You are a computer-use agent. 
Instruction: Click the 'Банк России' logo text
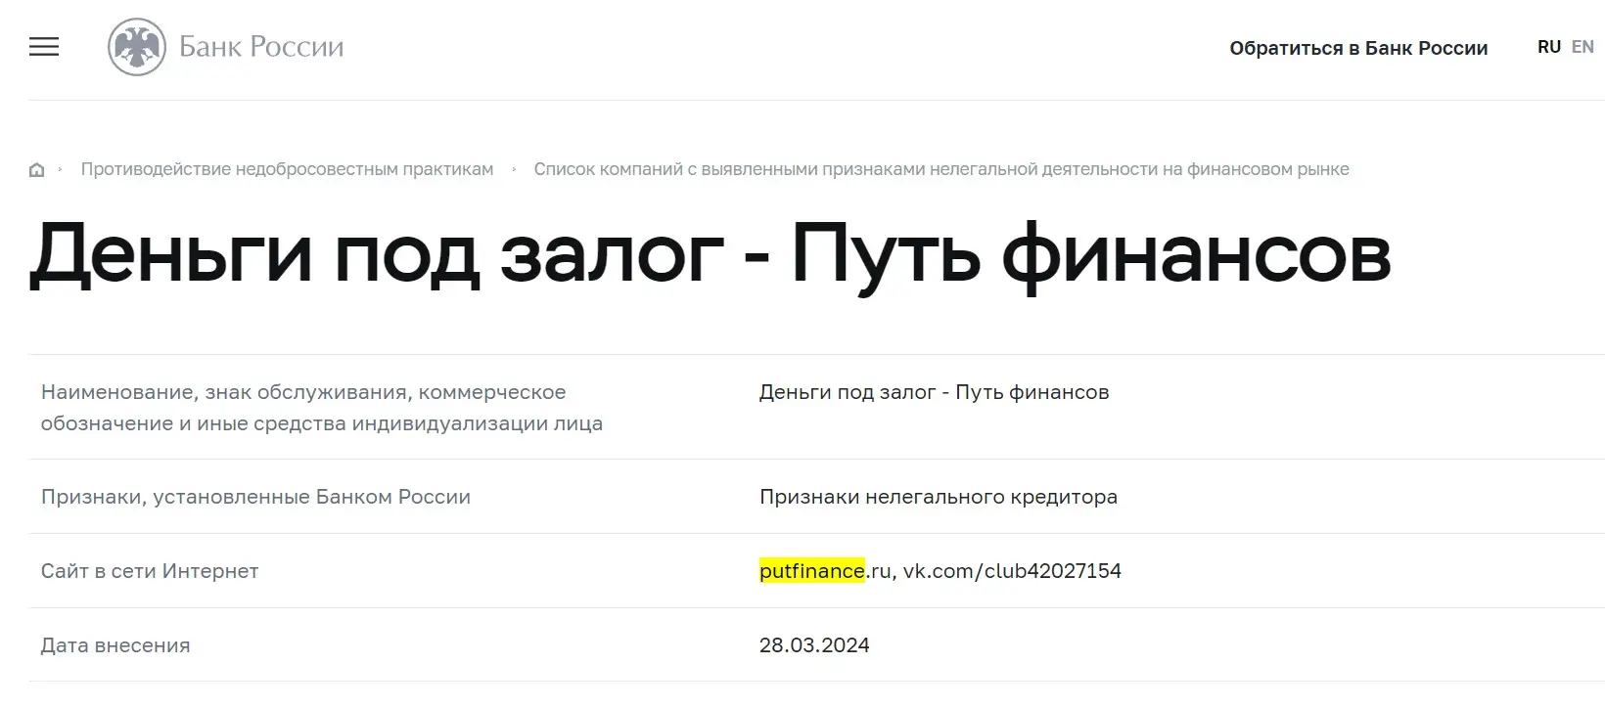click(x=261, y=47)
